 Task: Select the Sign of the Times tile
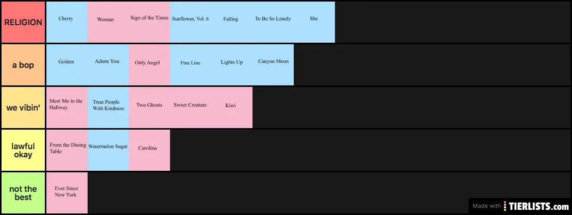[x=149, y=22]
